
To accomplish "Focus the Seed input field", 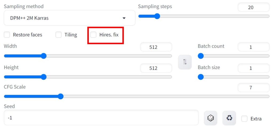I will click(x=101, y=118).
